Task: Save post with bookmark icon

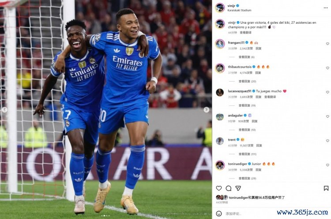Action: pos(326,188)
